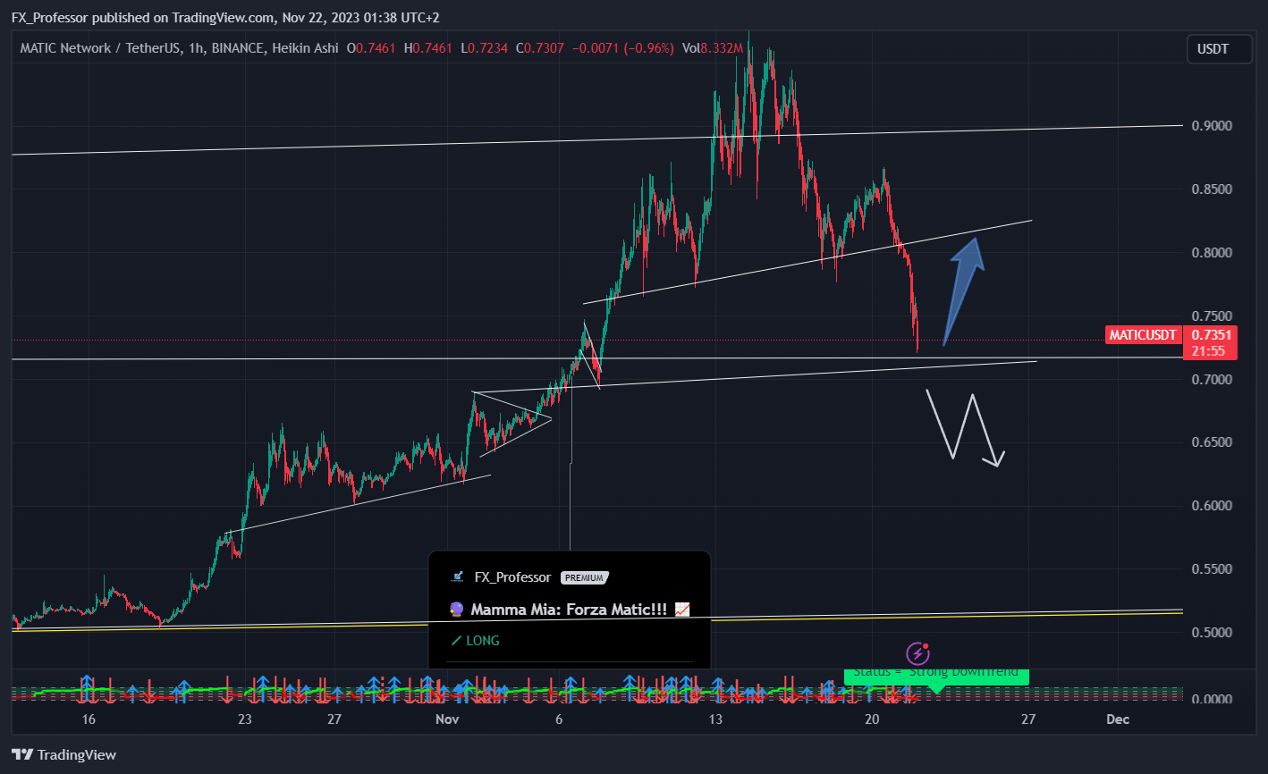Open the Mamma Mia: Forza Matic!!! idea title
Viewport: 1268px width, 774px height.
(569, 610)
